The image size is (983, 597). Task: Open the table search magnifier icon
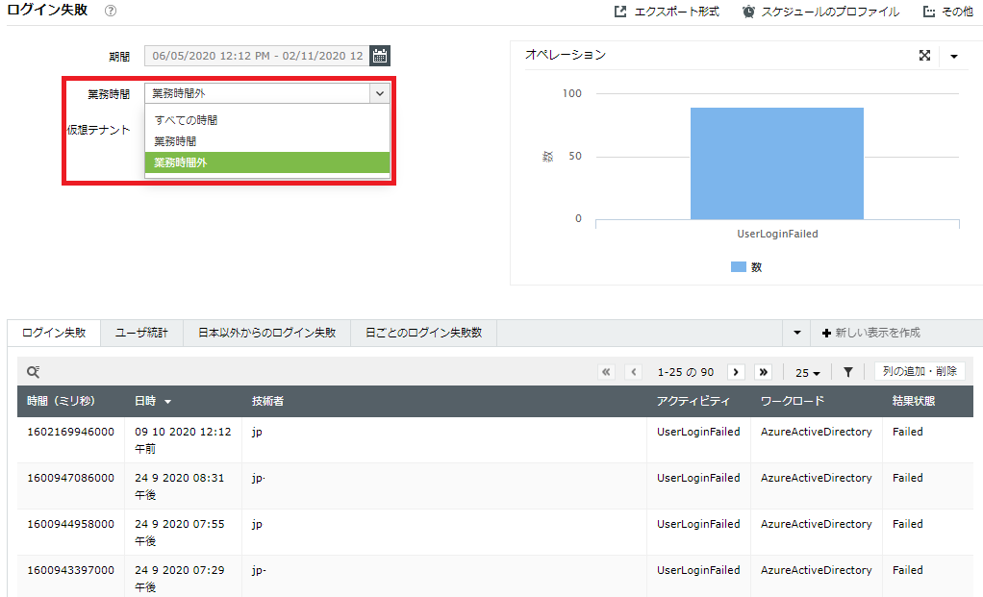click(x=34, y=372)
